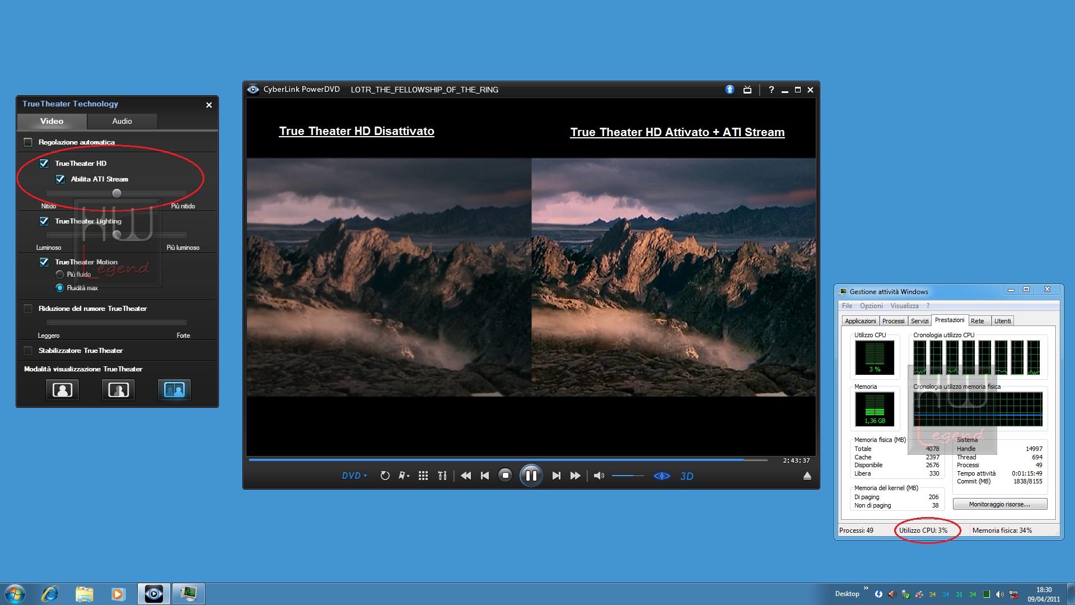Click the fast forward button
Viewport: 1075px width, 605px height.
click(575, 476)
